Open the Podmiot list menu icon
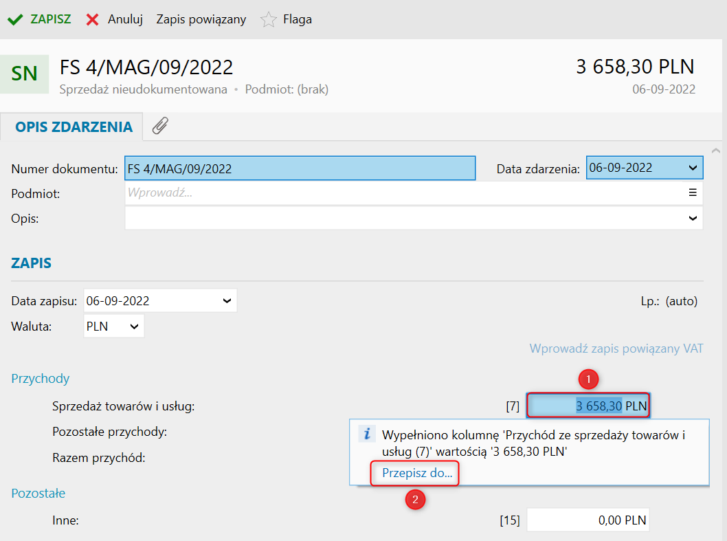727x541 pixels. (693, 193)
